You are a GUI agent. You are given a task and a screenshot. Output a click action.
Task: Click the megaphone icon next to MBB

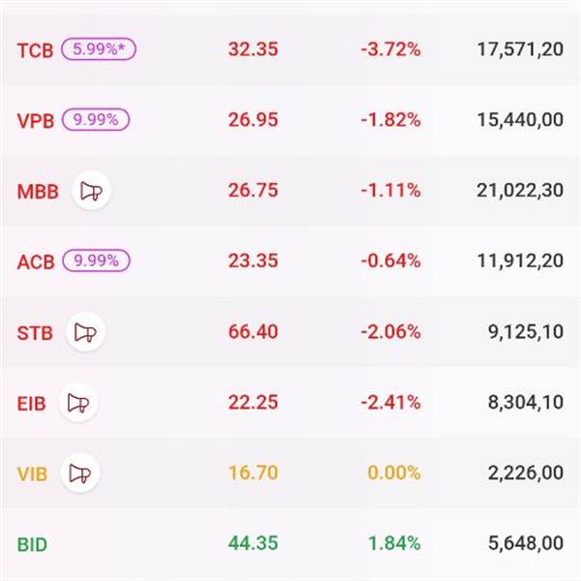tap(92, 191)
